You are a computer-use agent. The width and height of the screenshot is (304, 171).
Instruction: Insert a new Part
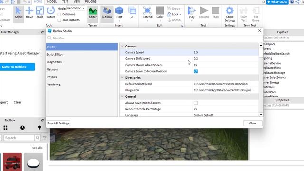119,12
